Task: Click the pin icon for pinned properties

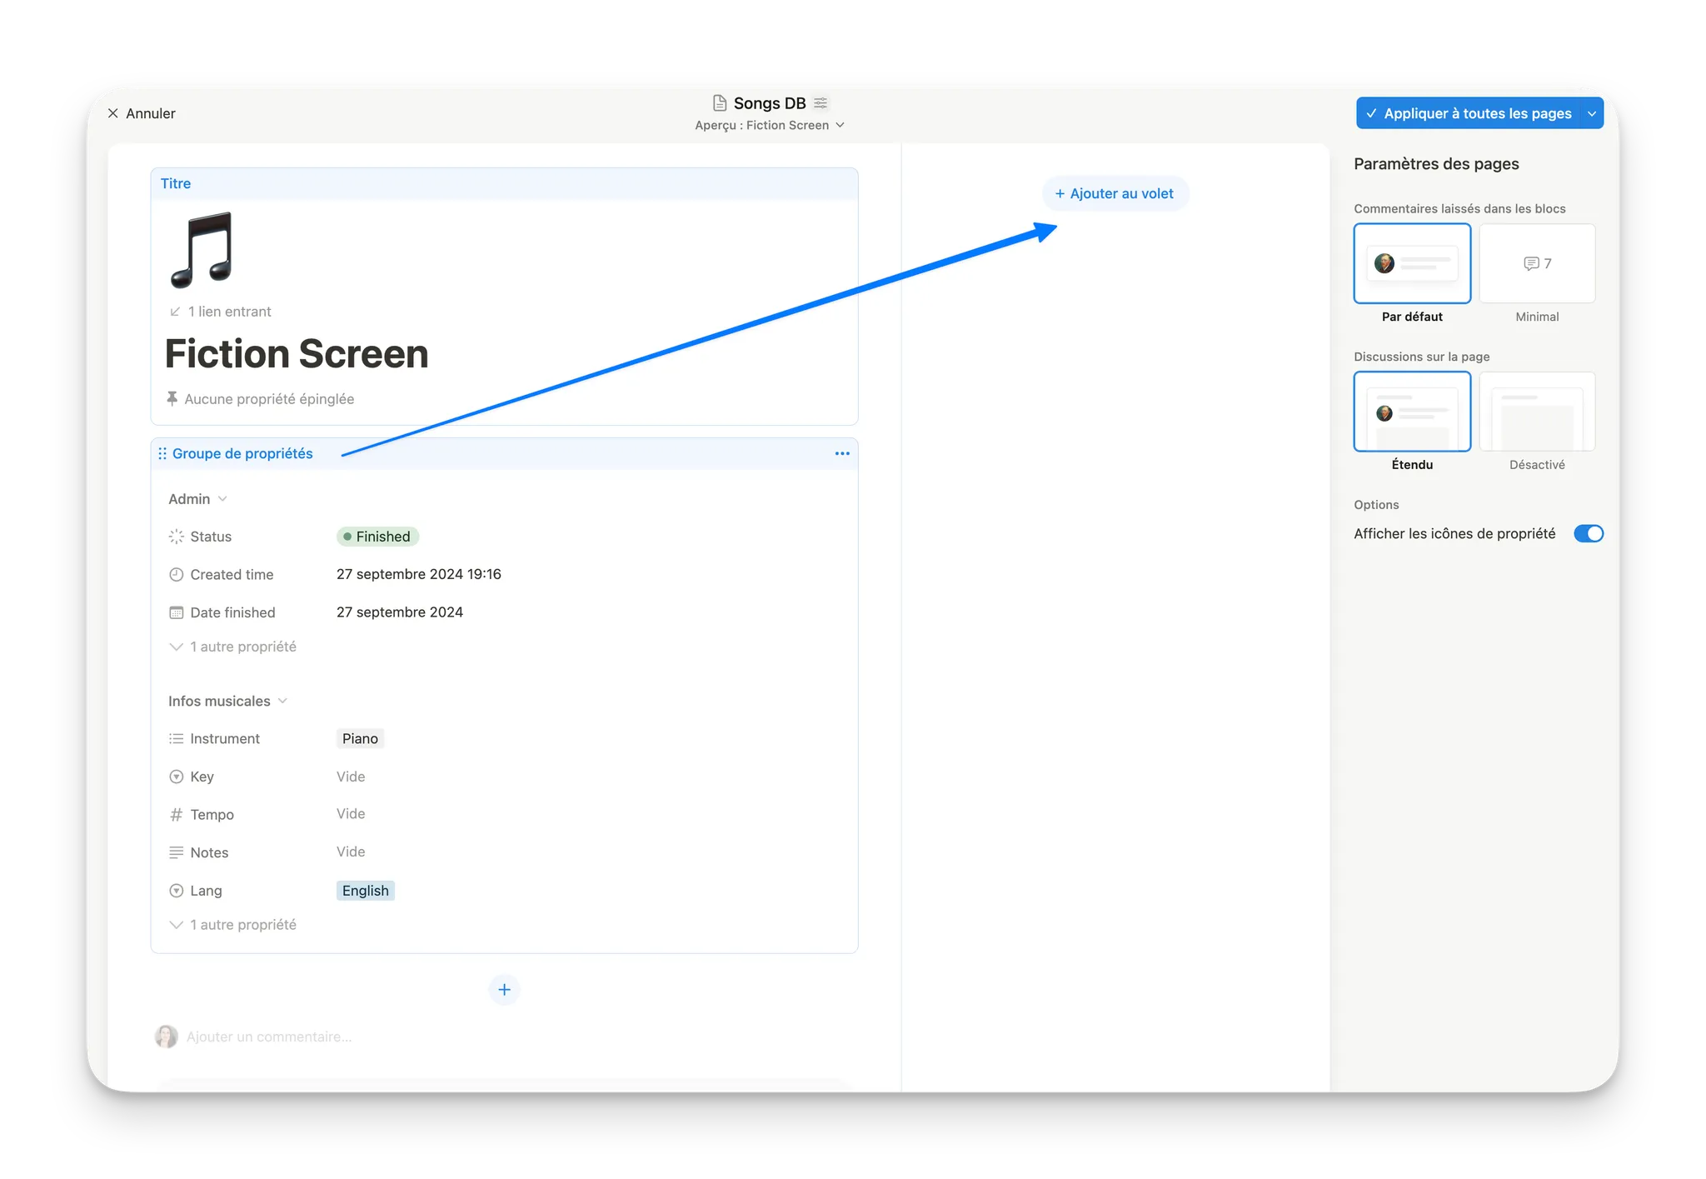Action: pyautogui.click(x=172, y=399)
